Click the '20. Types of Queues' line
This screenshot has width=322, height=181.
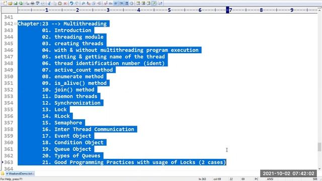tap(71, 156)
